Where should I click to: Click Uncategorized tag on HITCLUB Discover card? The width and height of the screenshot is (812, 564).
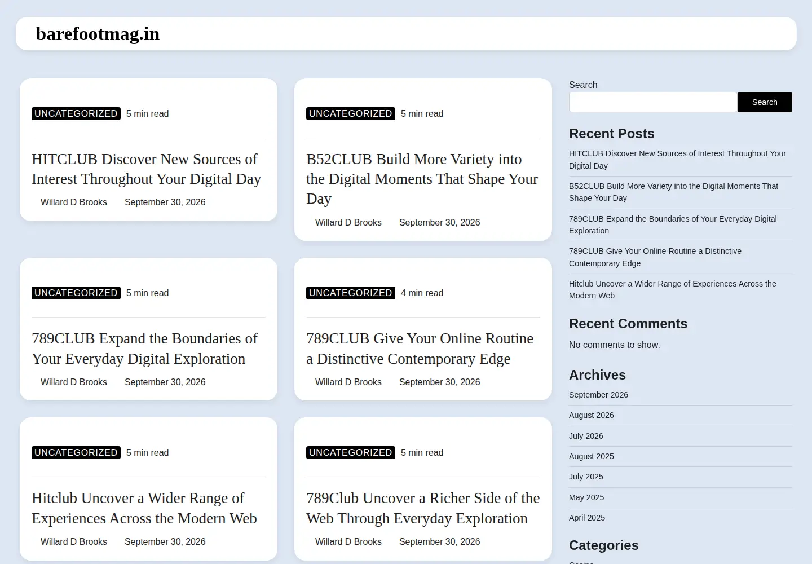(x=76, y=113)
